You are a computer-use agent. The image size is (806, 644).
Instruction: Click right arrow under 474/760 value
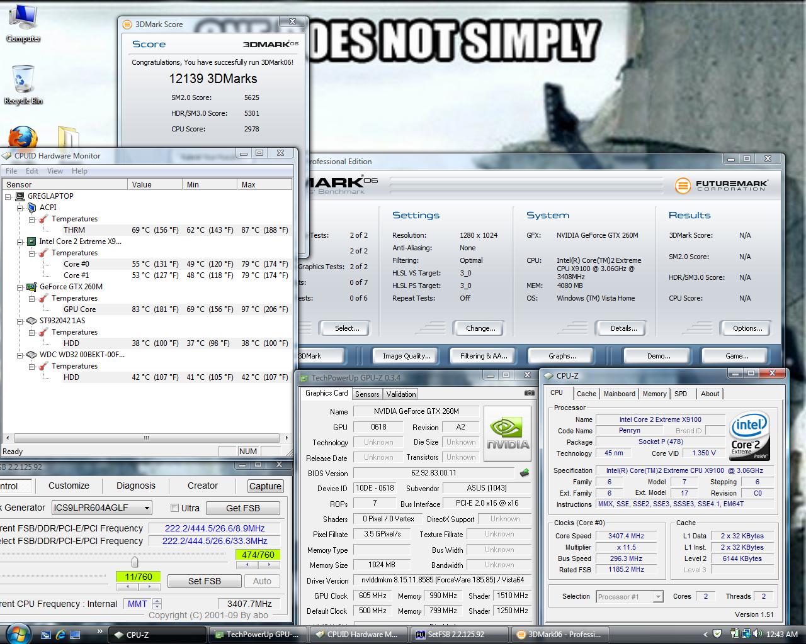tap(269, 565)
